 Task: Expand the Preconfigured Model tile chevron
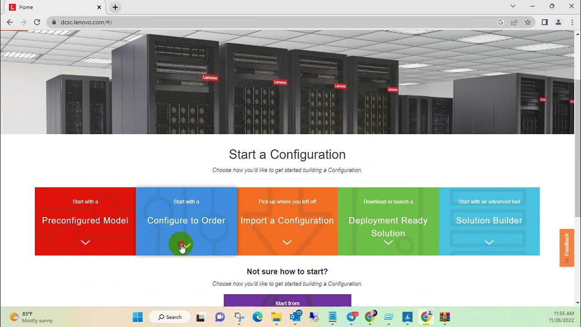pos(85,243)
